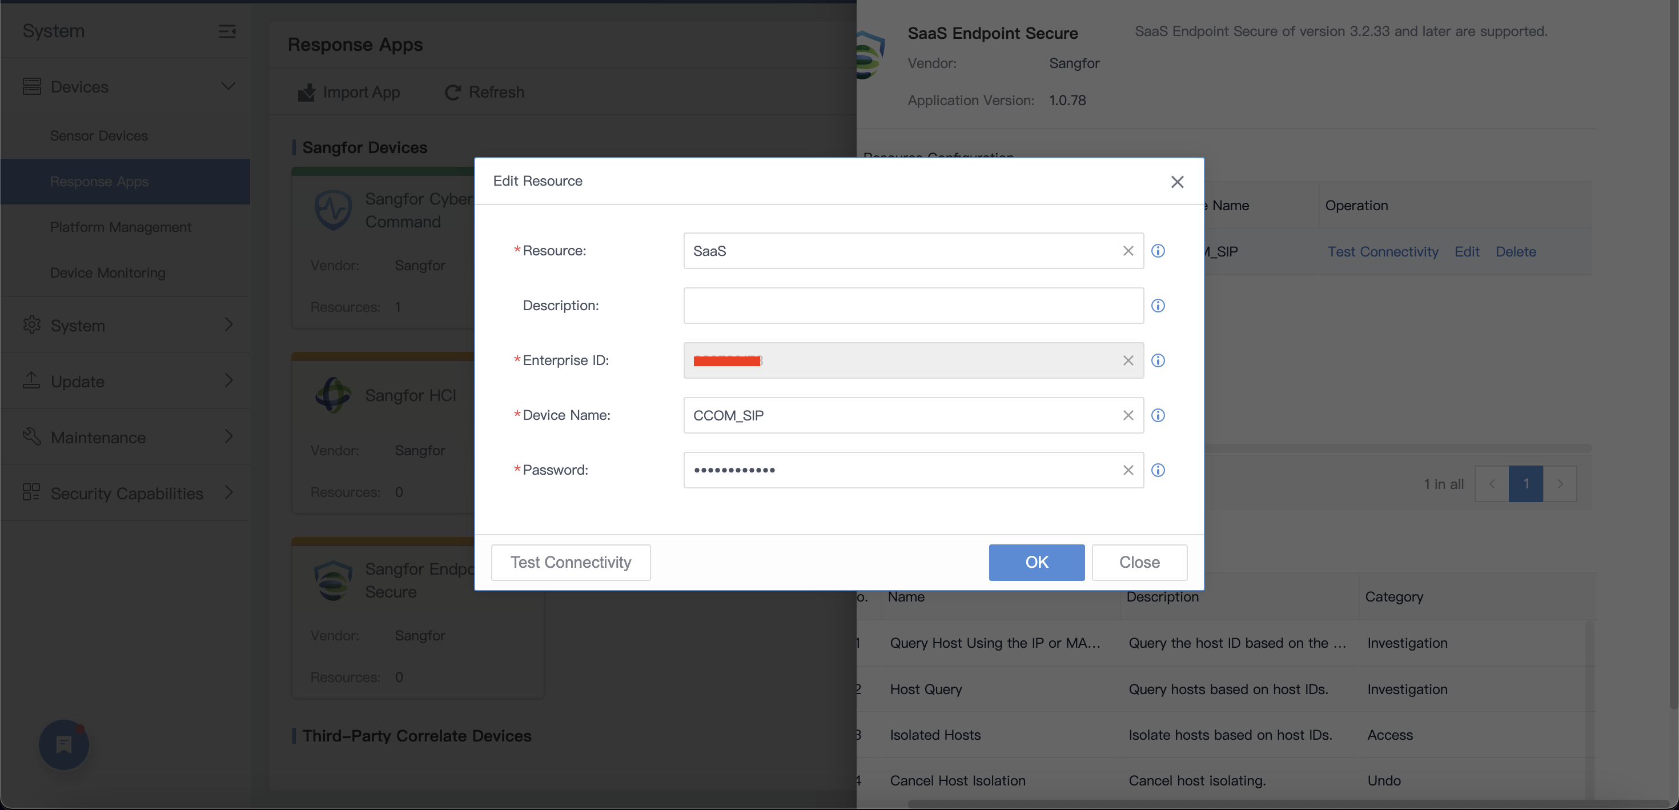Show info tooltip for Enterprise ID
This screenshot has width=1679, height=810.
(1158, 360)
